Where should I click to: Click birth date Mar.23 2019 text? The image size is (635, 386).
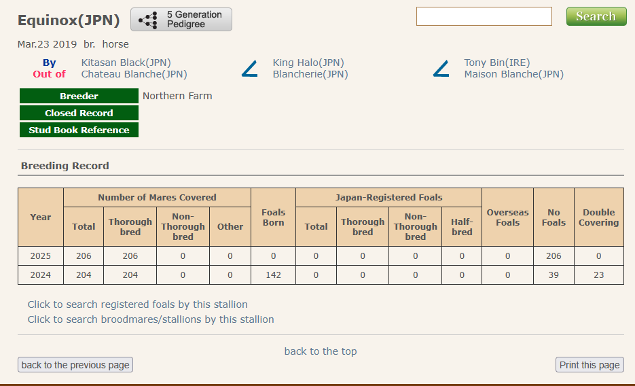(47, 44)
